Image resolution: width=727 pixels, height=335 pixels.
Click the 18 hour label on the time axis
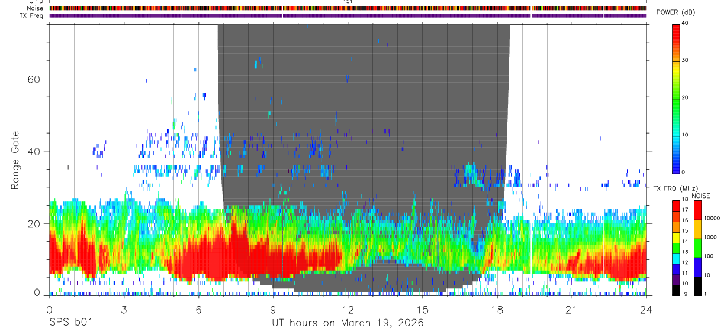[x=497, y=310]
